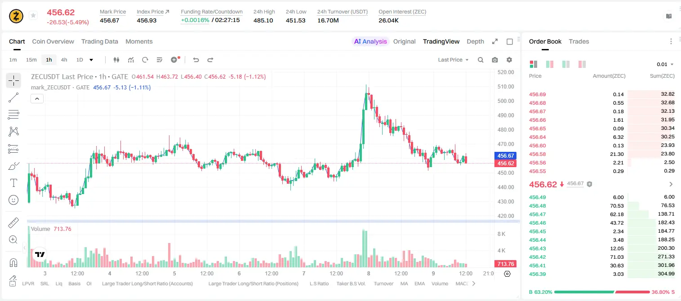This screenshot has width=681, height=301.
Task: Select the trend line drawing tool
Action: (13, 97)
